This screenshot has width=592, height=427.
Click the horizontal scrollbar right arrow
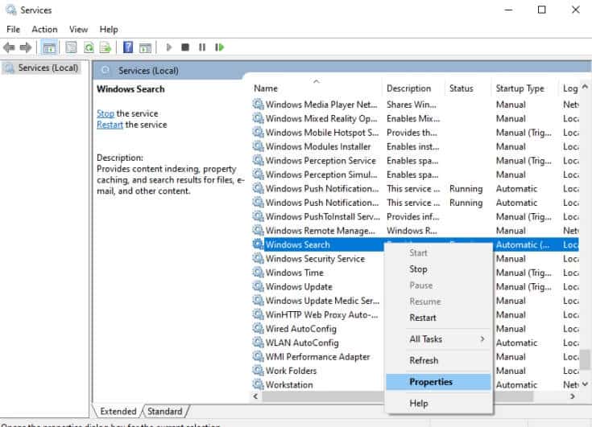click(x=573, y=396)
